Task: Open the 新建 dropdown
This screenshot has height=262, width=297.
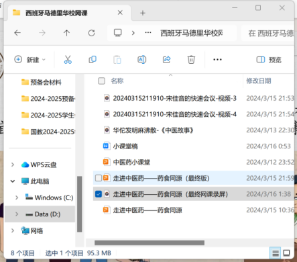Action: pos(30,60)
